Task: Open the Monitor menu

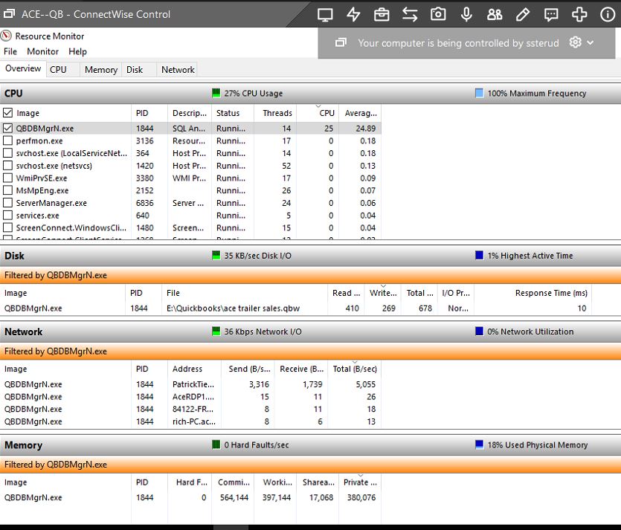Action: (42, 51)
